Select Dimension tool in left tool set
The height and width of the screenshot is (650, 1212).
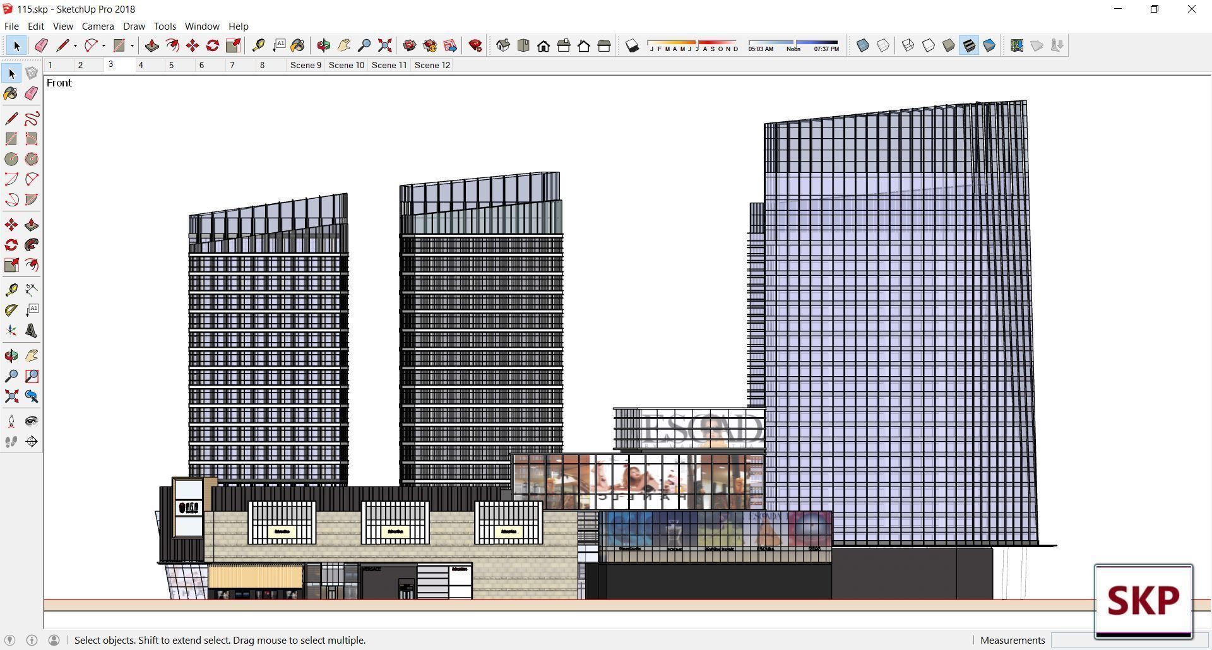[32, 290]
